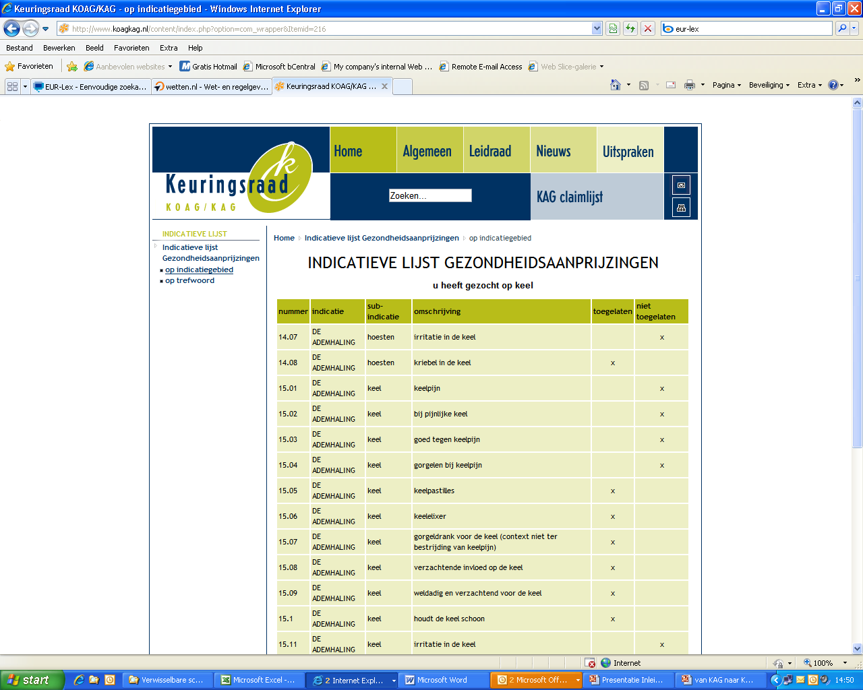
Task: Select op indicatiegebied sidebar link
Action: 199,270
